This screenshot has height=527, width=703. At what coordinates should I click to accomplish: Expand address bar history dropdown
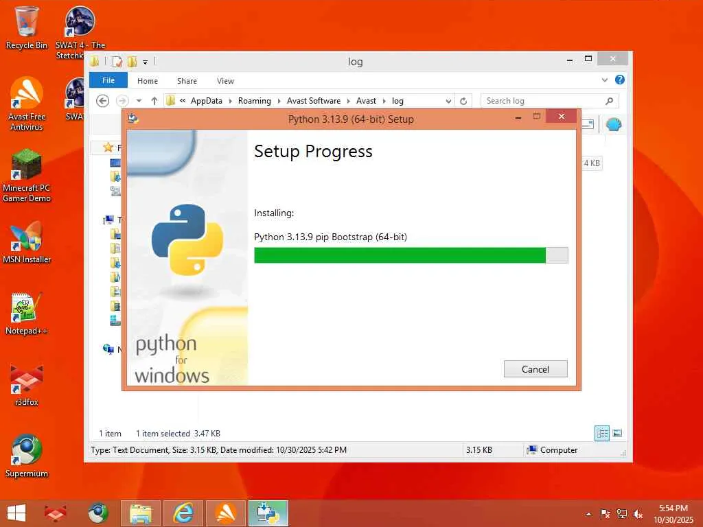[x=448, y=102]
